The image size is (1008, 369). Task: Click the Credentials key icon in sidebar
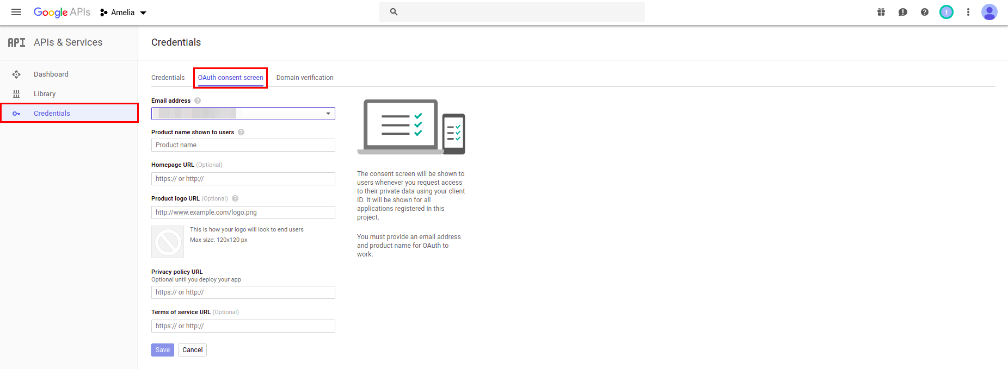click(x=16, y=114)
